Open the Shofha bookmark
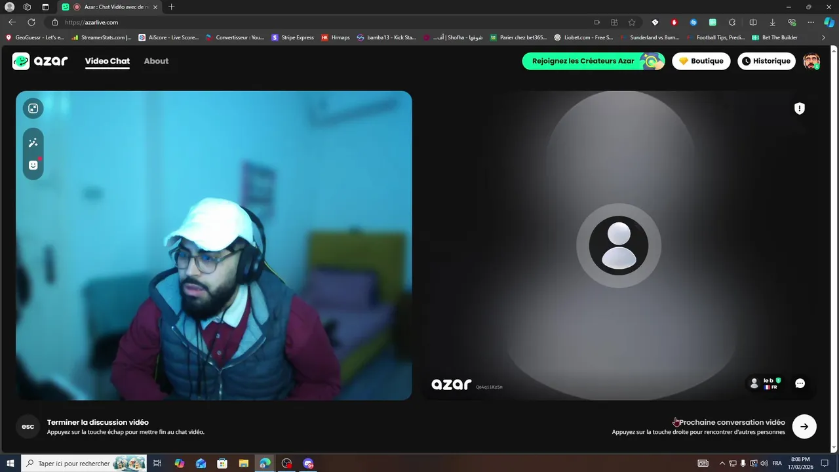This screenshot has height=472, width=839. point(453,37)
